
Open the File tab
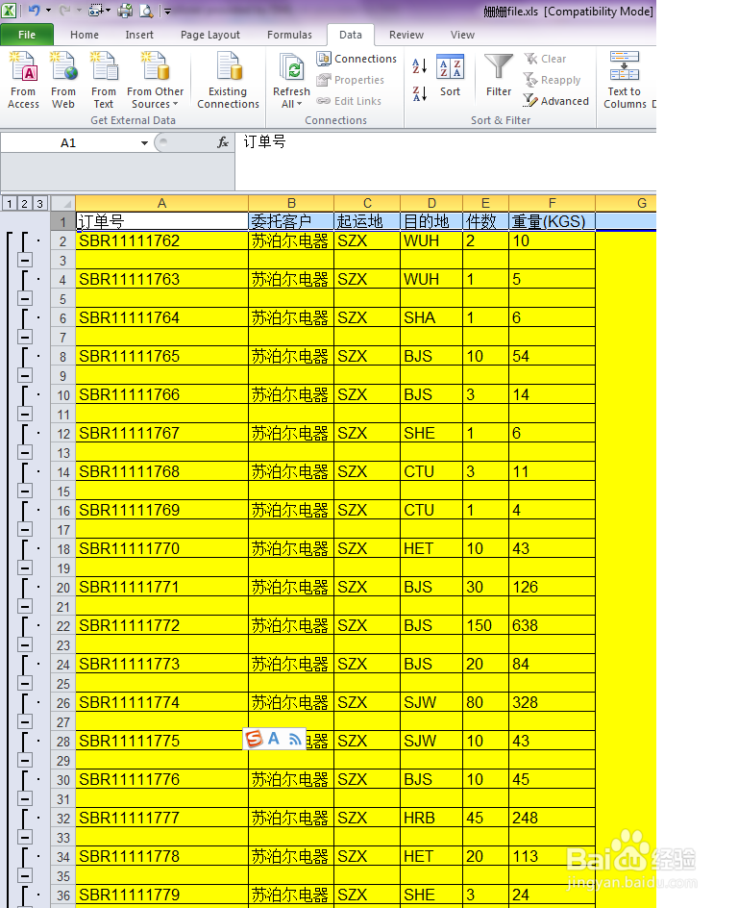(27, 35)
